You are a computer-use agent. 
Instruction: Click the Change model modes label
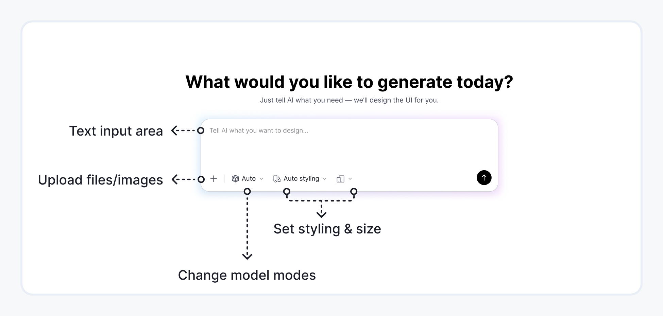[247, 275]
